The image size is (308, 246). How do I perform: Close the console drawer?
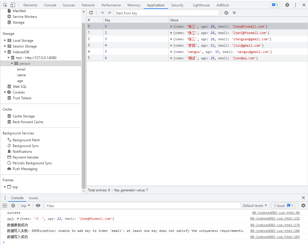click(x=303, y=198)
